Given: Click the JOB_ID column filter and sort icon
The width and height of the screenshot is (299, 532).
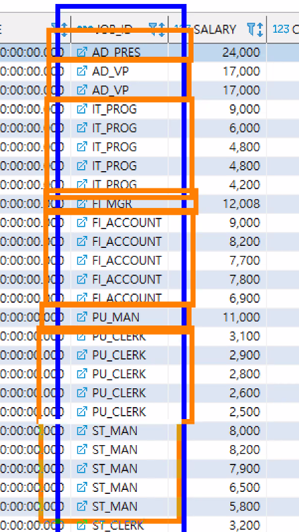Looking at the screenshot, I should click(157, 29).
